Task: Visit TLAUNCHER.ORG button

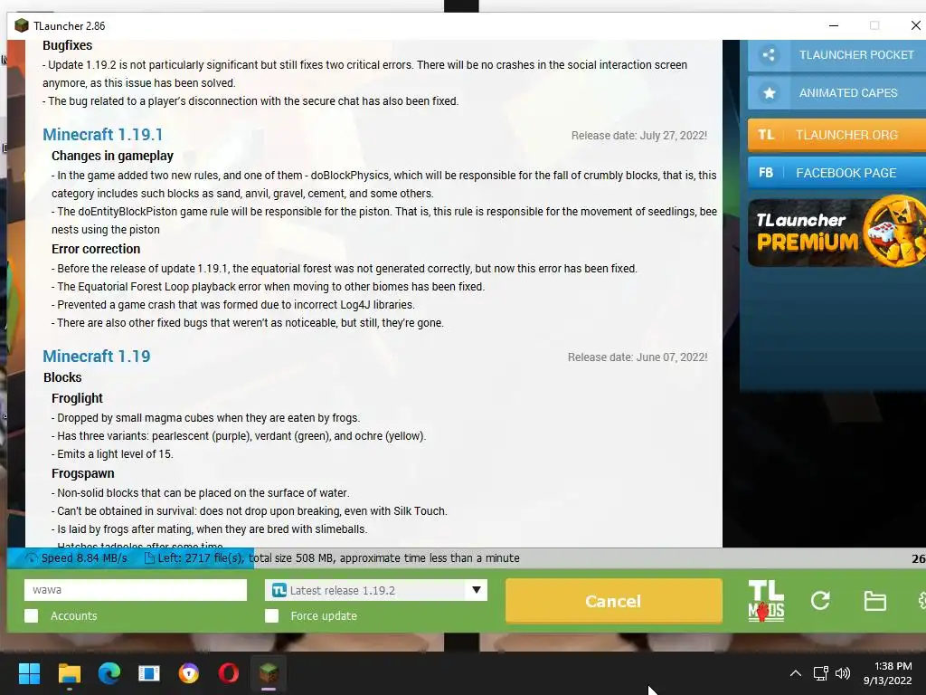Action: pyautogui.click(x=836, y=135)
